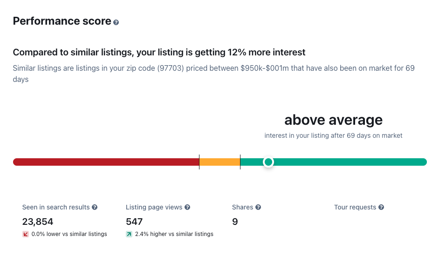Click the green segment of the performance bar
Image resolution: width=439 pixels, height=256 pixels.
pos(350,162)
